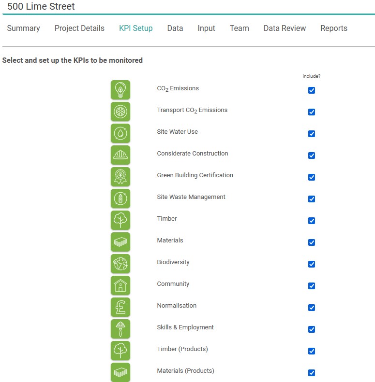Click the Transport CO2 Emissions label
375x382 pixels.
coord(192,110)
